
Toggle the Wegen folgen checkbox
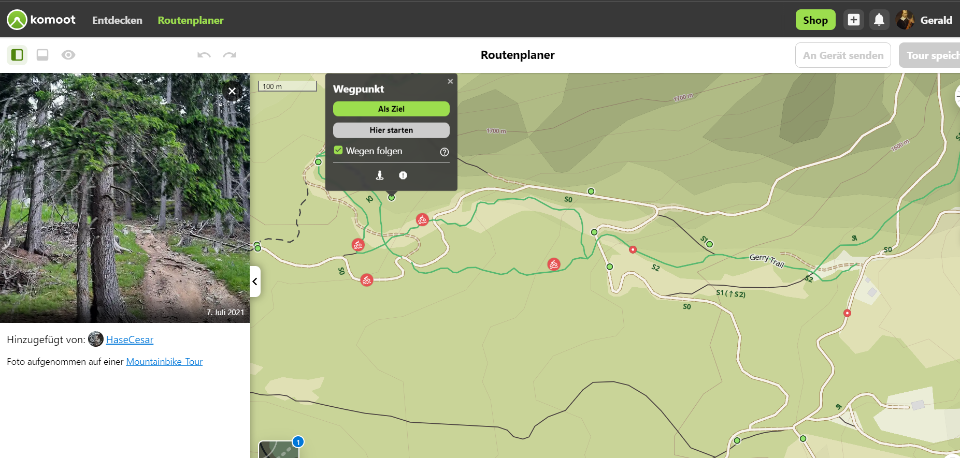coord(338,151)
